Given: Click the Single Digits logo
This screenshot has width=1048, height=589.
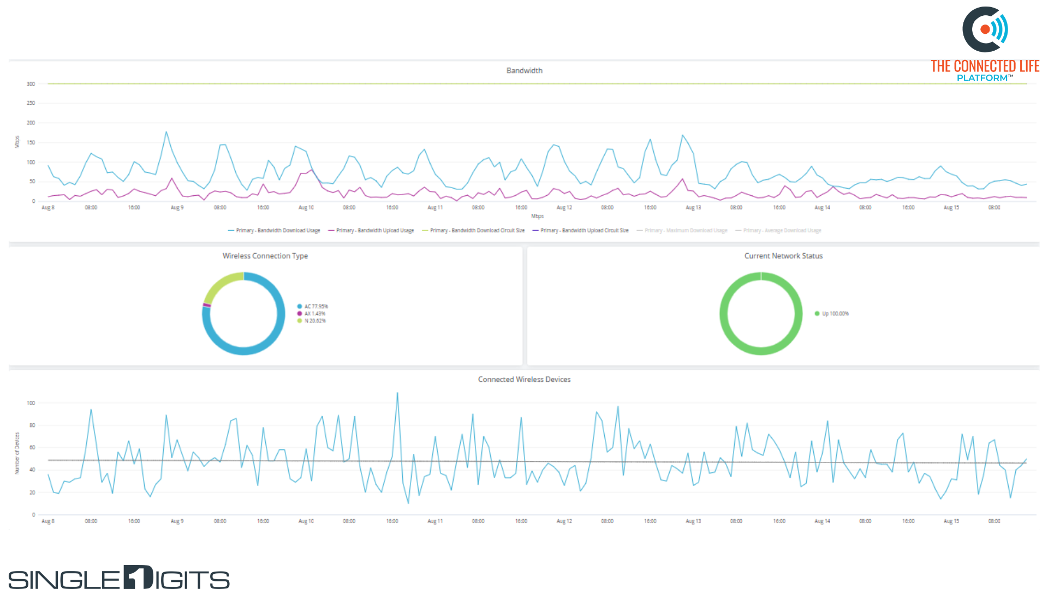Looking at the screenshot, I should (119, 577).
